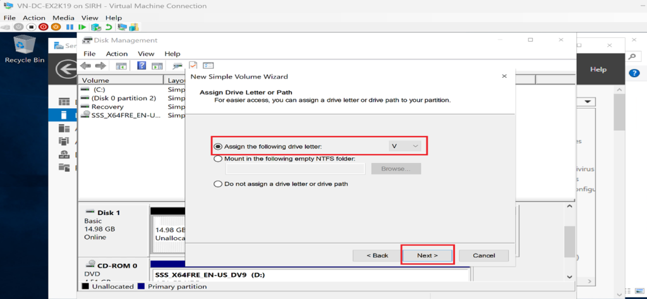Select 'Mount in the following empty NTFS folder'
647x299 pixels.
219,159
